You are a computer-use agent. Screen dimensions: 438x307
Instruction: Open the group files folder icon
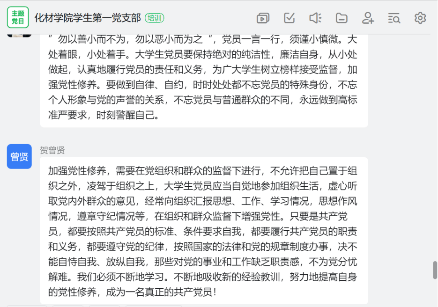pos(341,18)
